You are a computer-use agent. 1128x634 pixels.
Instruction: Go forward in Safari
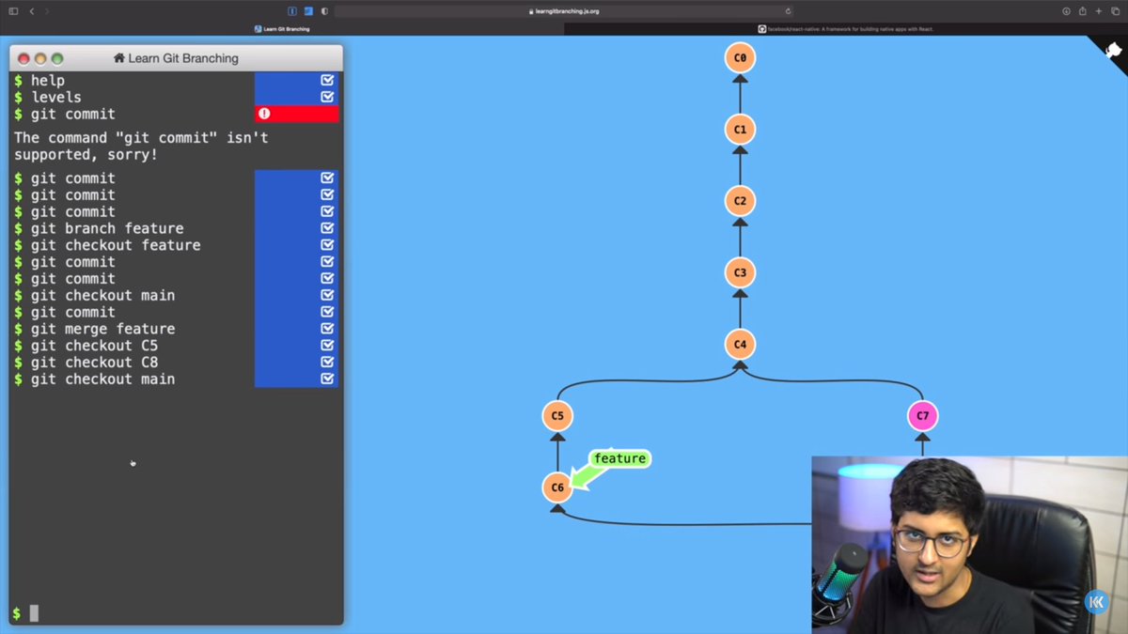point(47,11)
